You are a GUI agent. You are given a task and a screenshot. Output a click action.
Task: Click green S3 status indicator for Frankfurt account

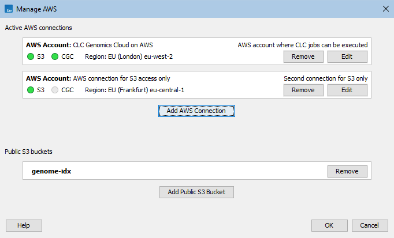click(31, 90)
